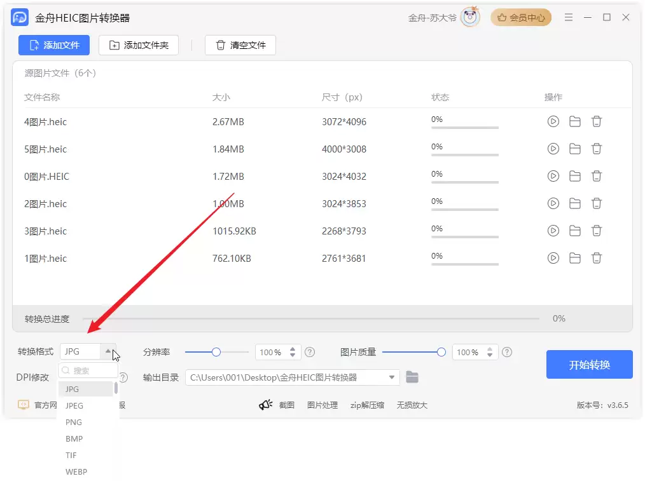Viewport: 645px width, 481px height.
Task: Click the 添加文件 button
Action: 54,45
